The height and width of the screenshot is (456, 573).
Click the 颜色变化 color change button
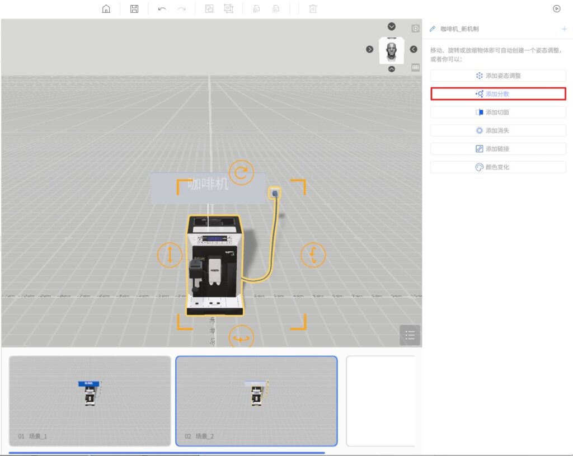click(498, 167)
